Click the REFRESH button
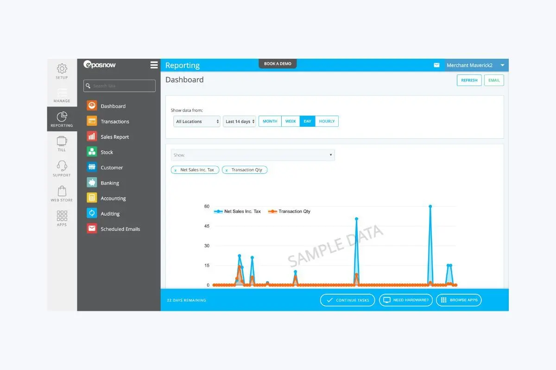 point(469,80)
